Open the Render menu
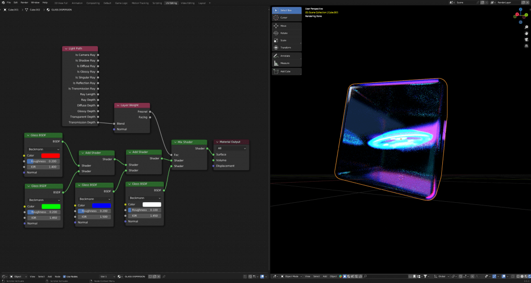 [24, 3]
